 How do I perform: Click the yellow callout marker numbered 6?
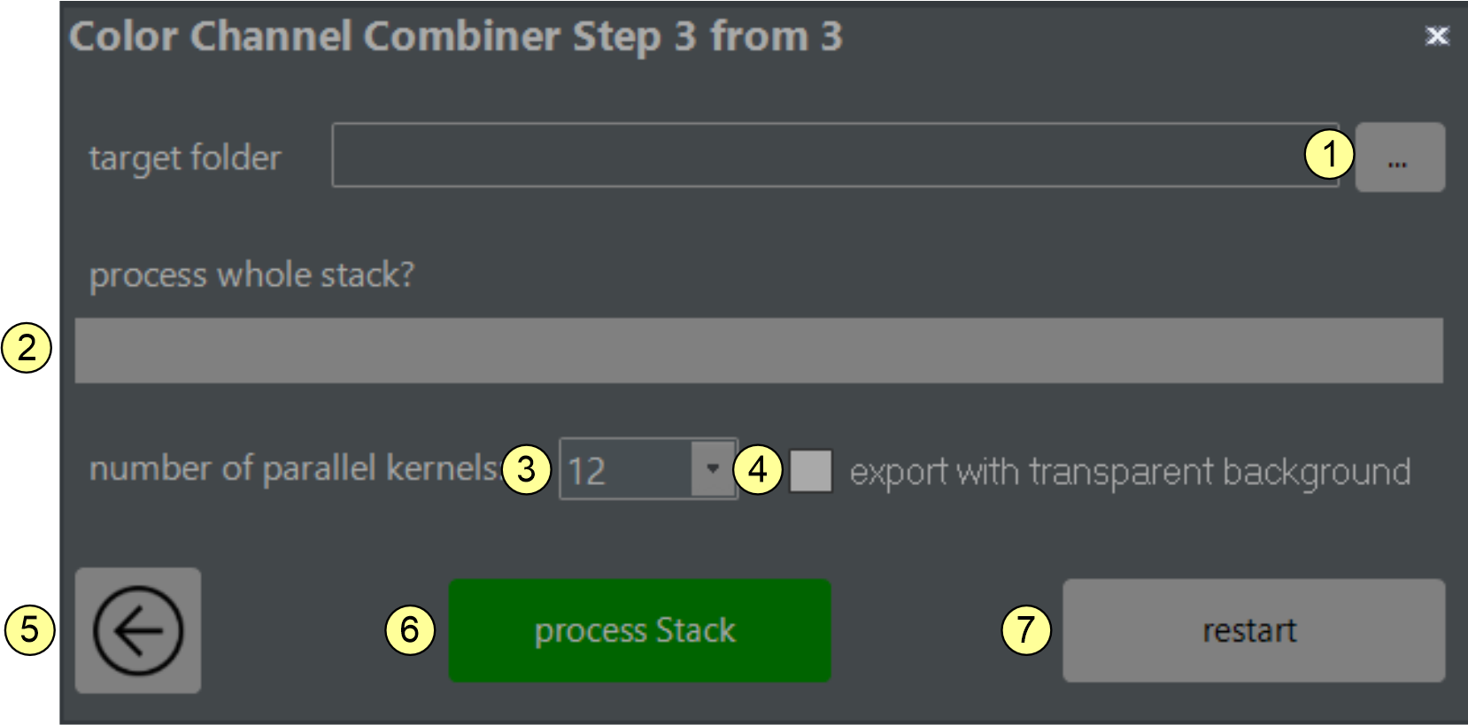[x=410, y=629]
